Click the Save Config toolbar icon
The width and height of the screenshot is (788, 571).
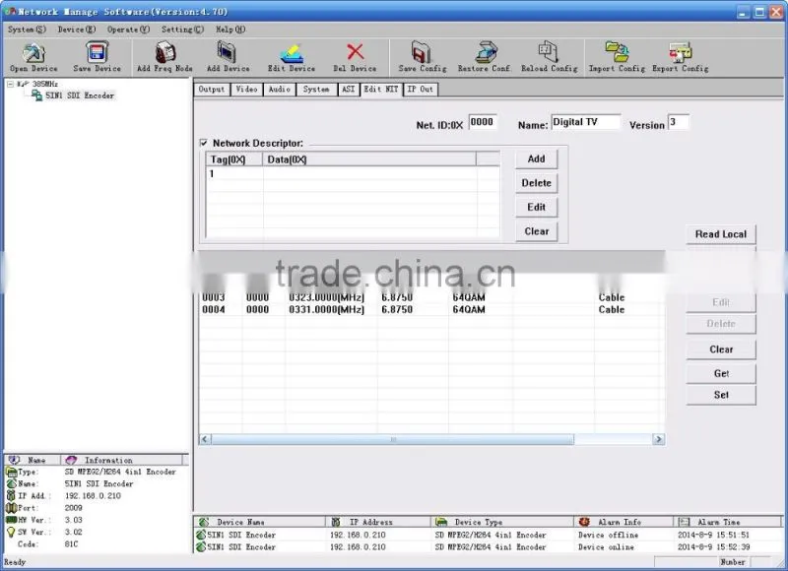422,52
